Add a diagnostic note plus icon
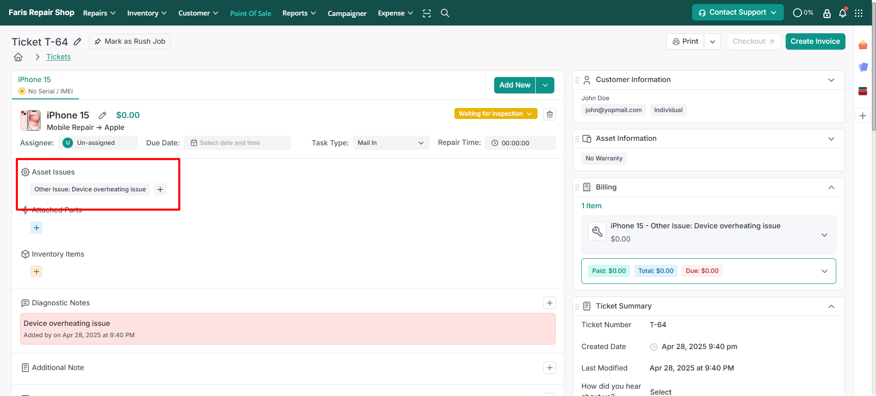This screenshot has height=396, width=876. coord(550,303)
